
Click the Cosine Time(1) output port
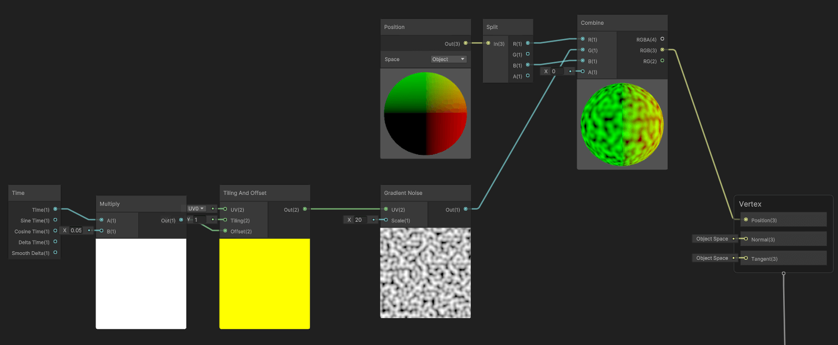click(55, 230)
